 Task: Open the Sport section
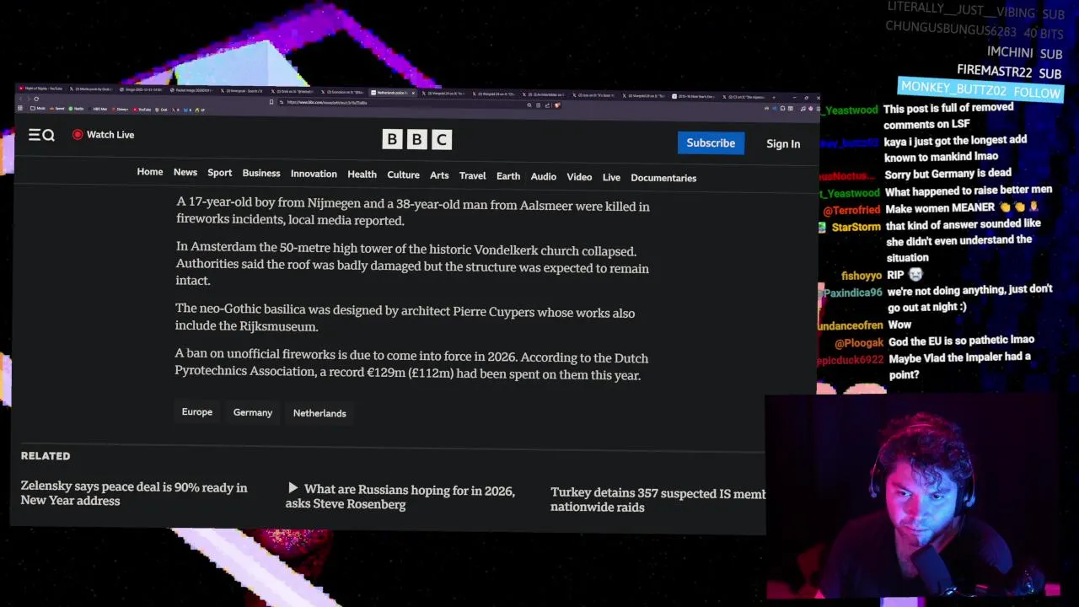click(x=220, y=173)
